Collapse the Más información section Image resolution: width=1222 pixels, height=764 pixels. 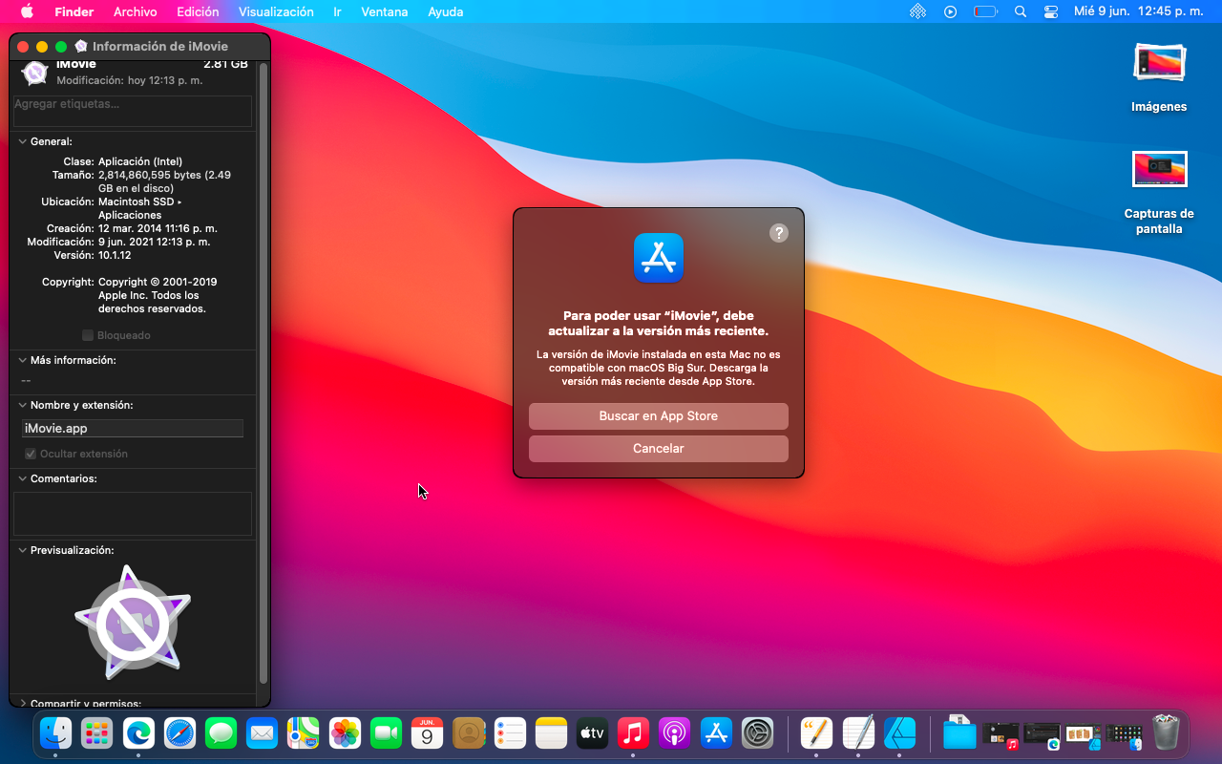[x=22, y=360]
